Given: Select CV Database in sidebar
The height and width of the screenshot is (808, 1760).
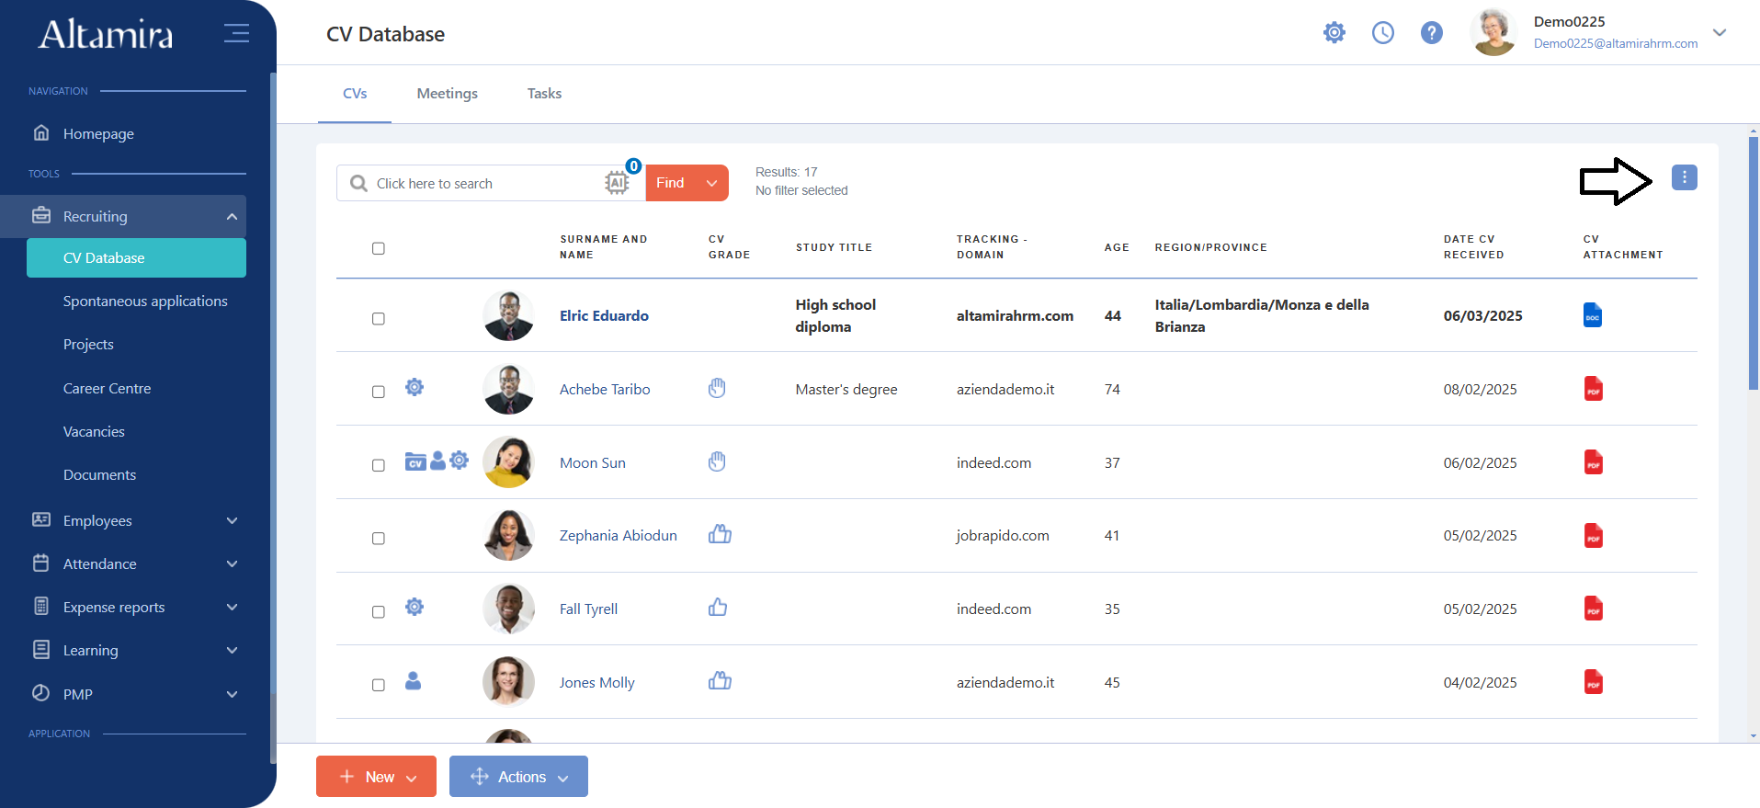Looking at the screenshot, I should coord(136,257).
